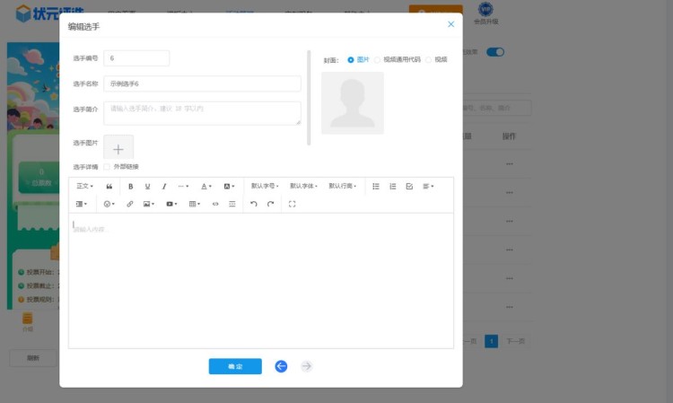The image size is (673, 403).
Task: Open the 默认行高 line height dropdown
Action: click(x=342, y=187)
